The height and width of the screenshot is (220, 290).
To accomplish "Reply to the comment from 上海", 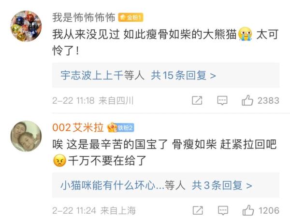I will pos(222,210).
